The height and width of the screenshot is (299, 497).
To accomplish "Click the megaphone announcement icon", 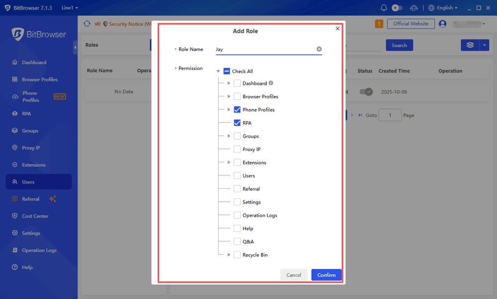I will 97,24.
